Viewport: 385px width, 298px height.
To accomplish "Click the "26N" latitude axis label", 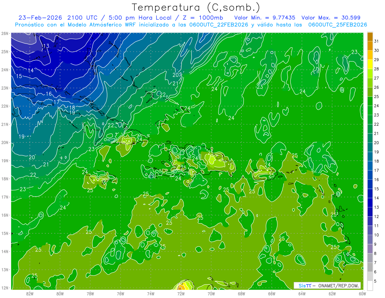I will click(4, 33).
